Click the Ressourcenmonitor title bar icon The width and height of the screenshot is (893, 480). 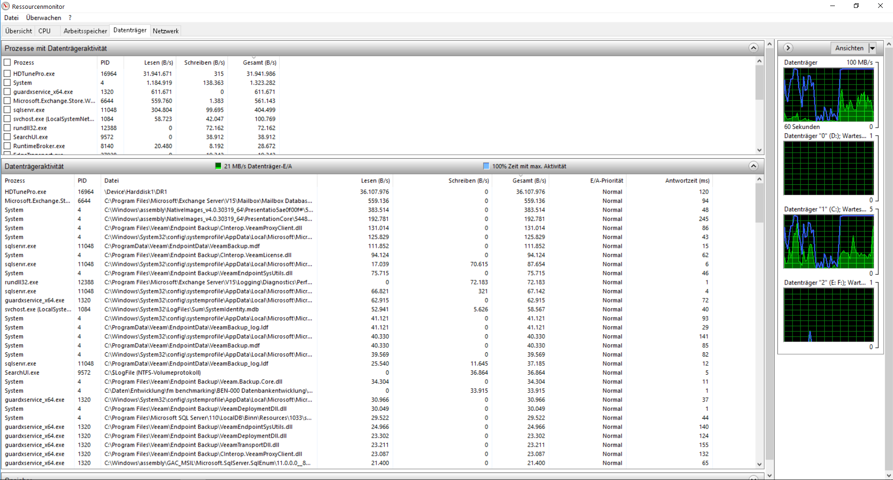(x=5, y=6)
